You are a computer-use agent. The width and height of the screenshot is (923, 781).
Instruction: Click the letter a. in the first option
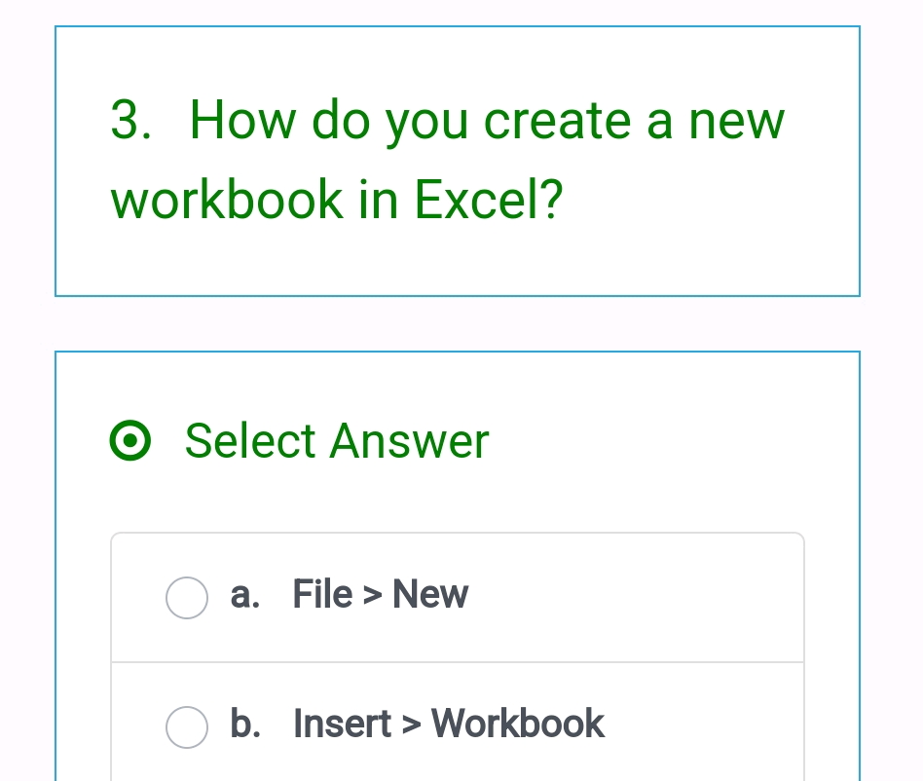245,594
